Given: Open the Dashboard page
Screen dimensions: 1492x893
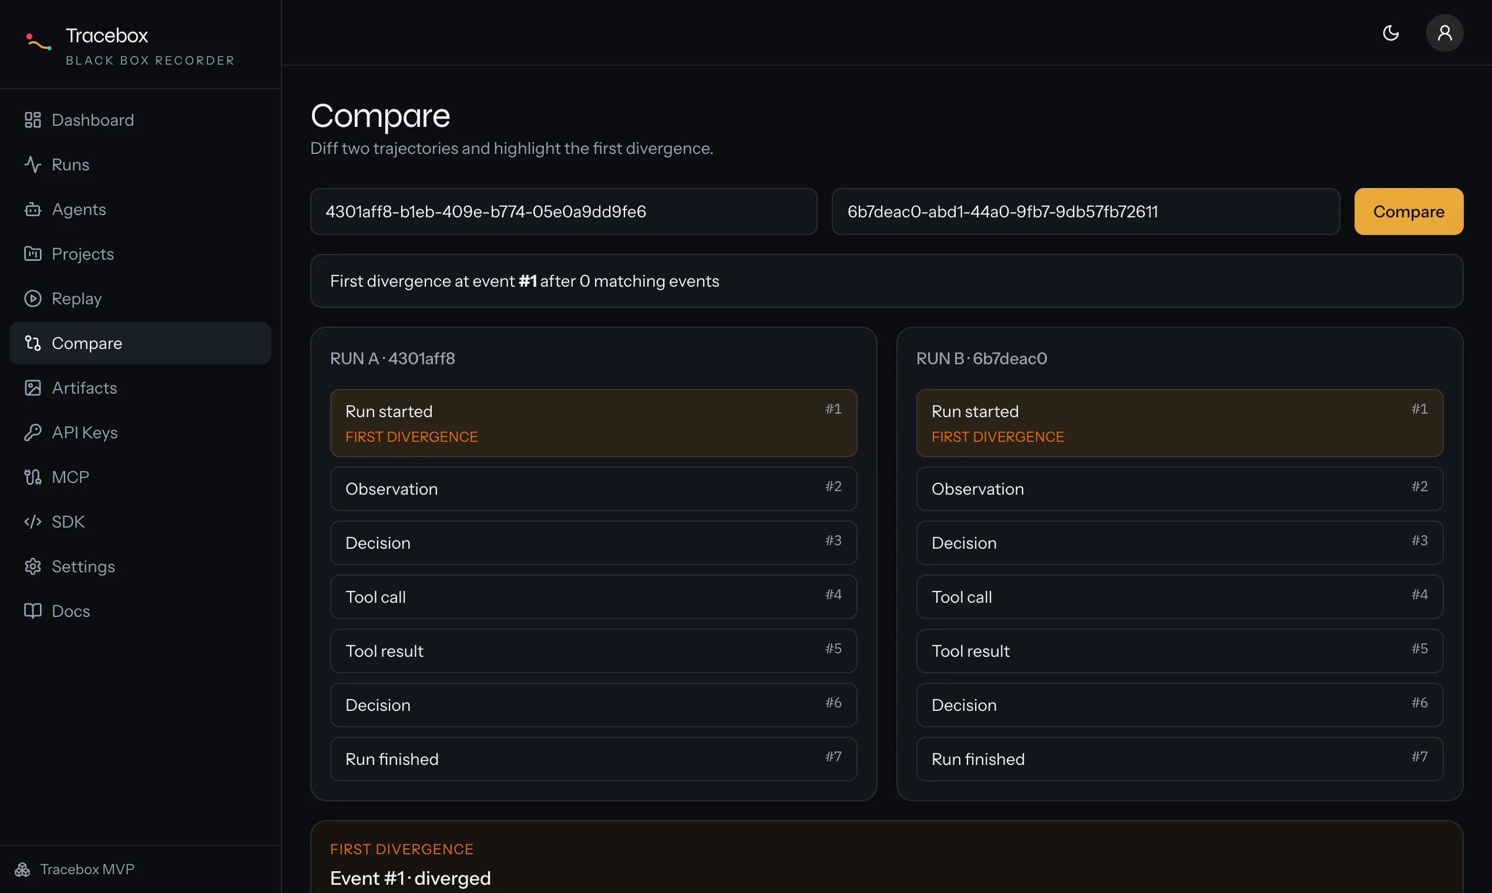Looking at the screenshot, I should [x=140, y=120].
